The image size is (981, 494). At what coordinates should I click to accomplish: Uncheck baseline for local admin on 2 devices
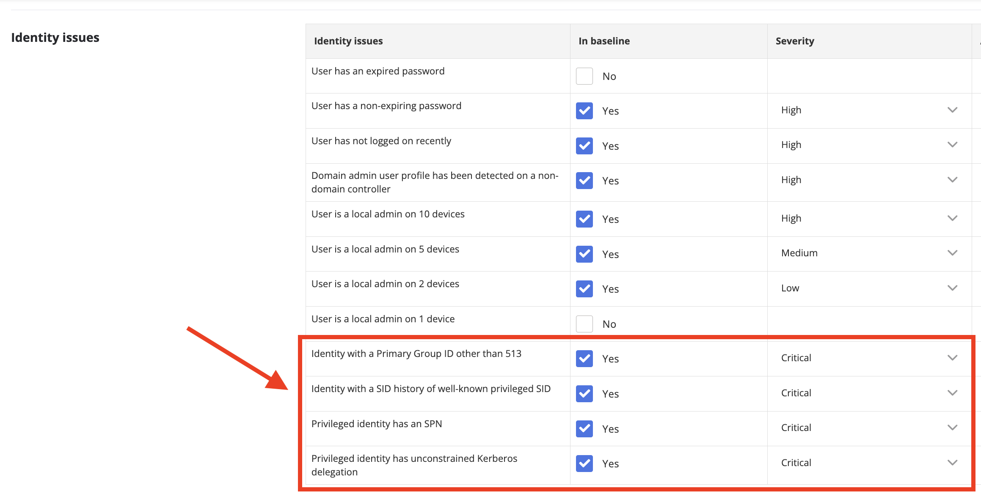584,289
